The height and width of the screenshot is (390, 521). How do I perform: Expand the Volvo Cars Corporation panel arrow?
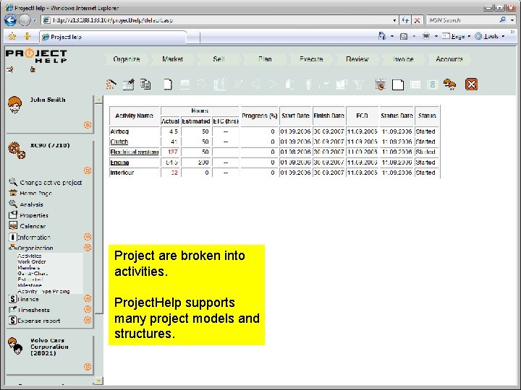(x=88, y=366)
